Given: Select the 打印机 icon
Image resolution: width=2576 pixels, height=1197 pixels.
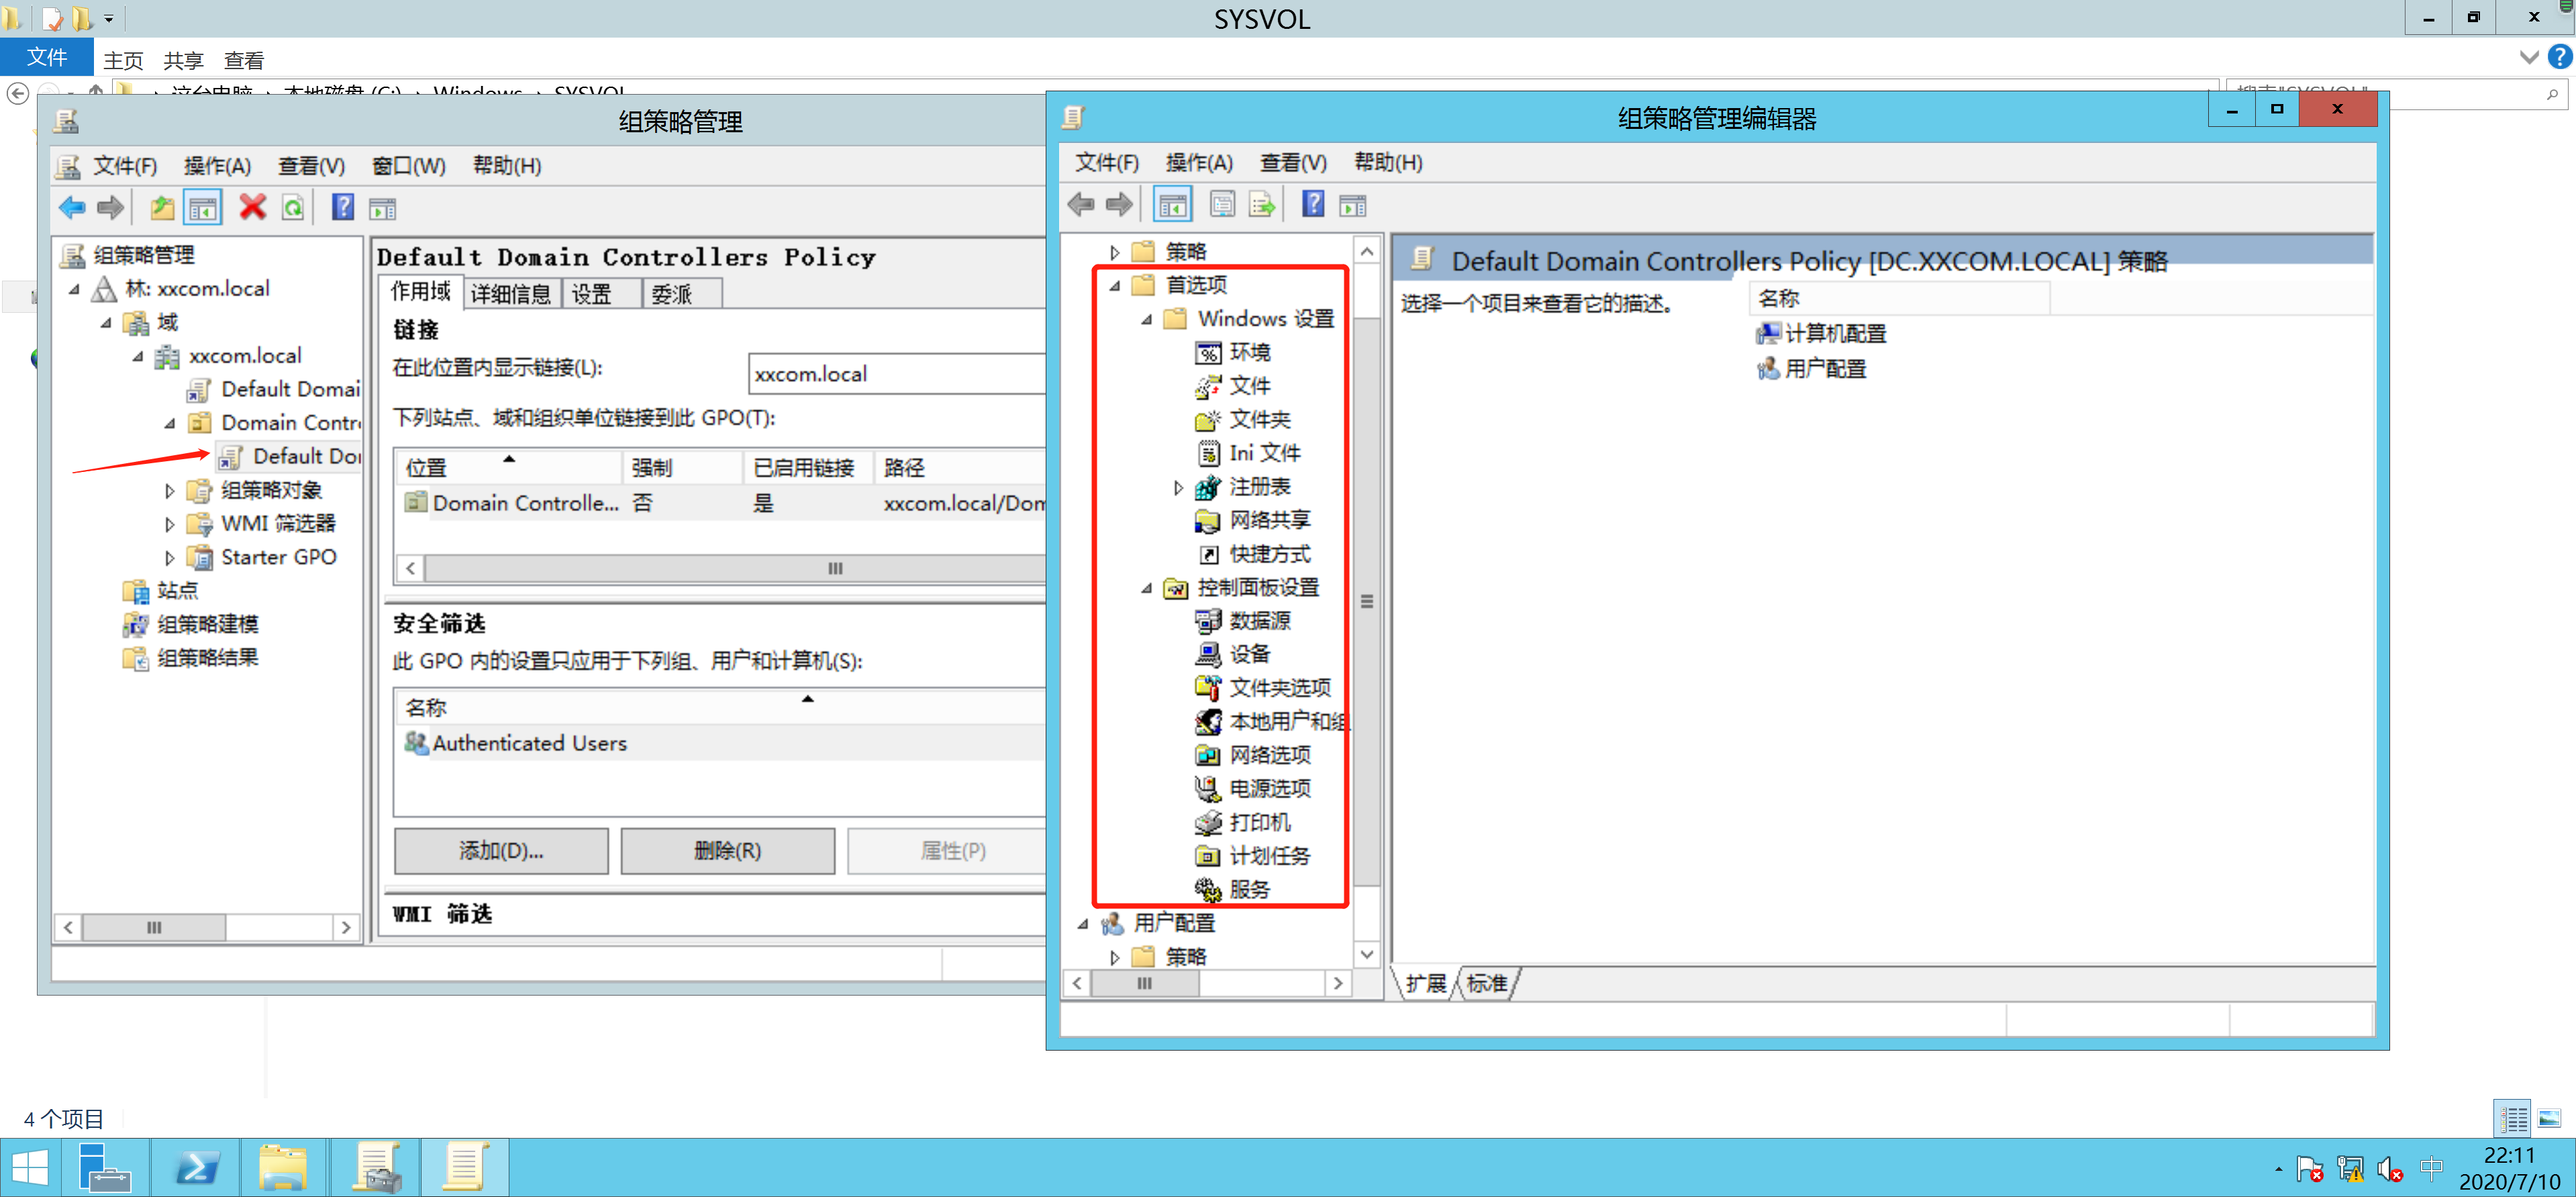Looking at the screenshot, I should (1208, 823).
